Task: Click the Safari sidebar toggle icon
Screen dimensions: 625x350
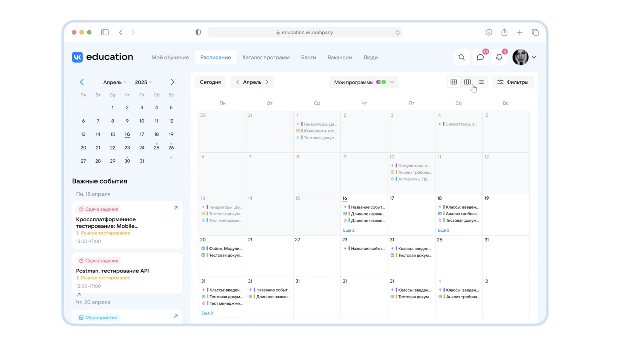Action: pyautogui.click(x=105, y=32)
